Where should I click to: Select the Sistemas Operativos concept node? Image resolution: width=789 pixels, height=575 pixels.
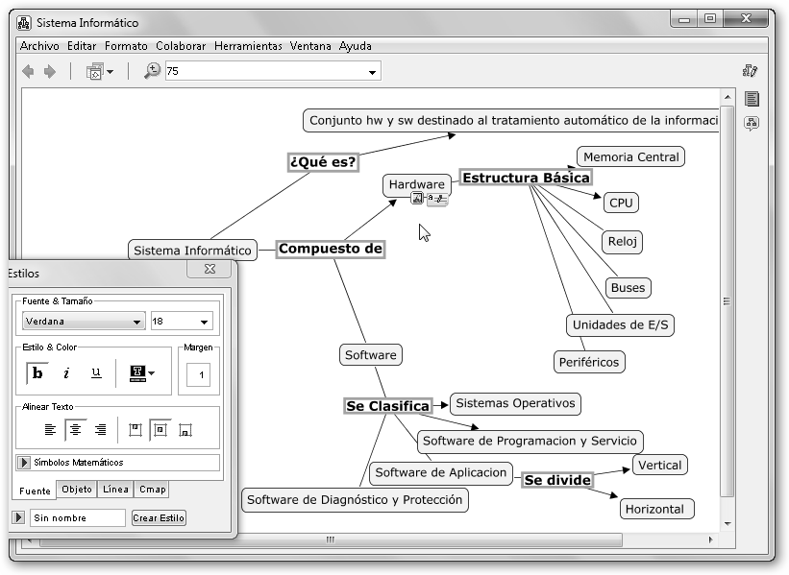(x=515, y=404)
